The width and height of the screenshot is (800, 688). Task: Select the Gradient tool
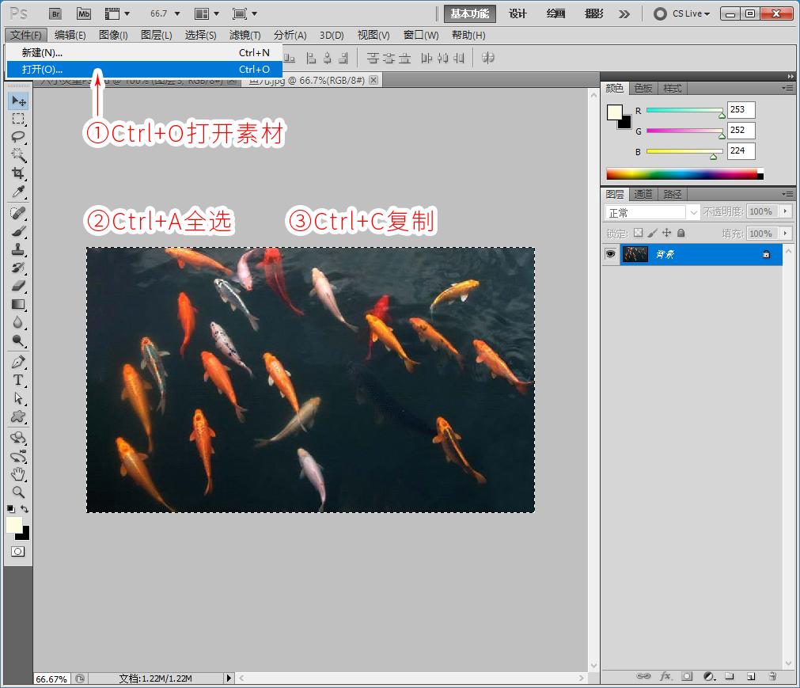point(18,304)
